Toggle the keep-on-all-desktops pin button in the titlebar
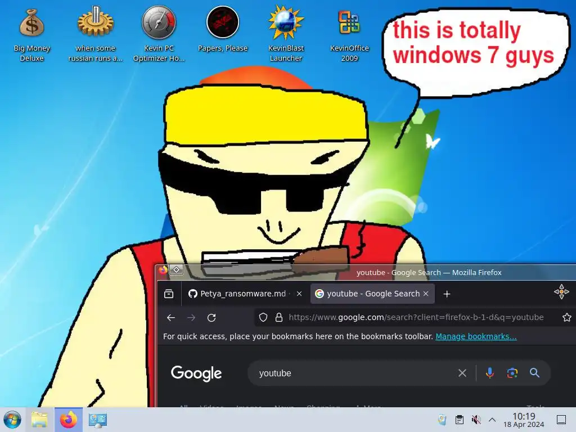 [176, 270]
